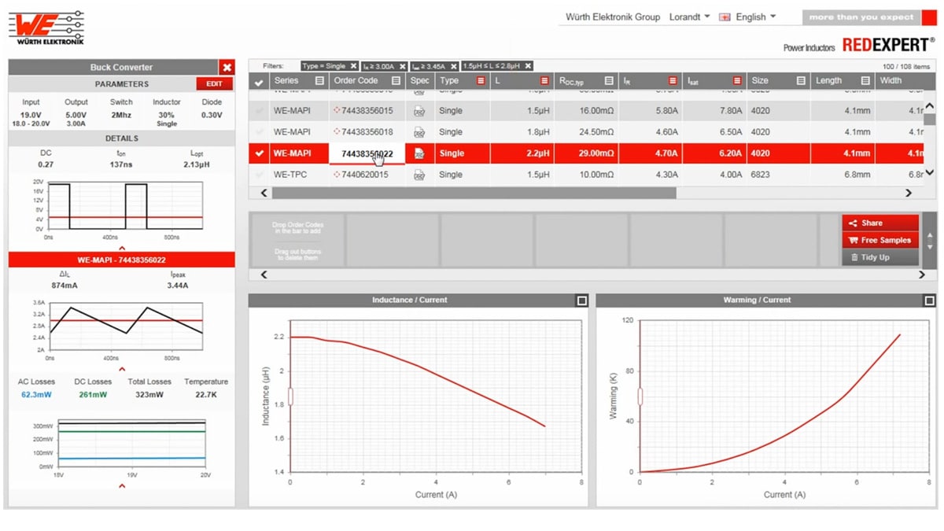
Task: Open the English language dropdown
Action: coord(755,17)
